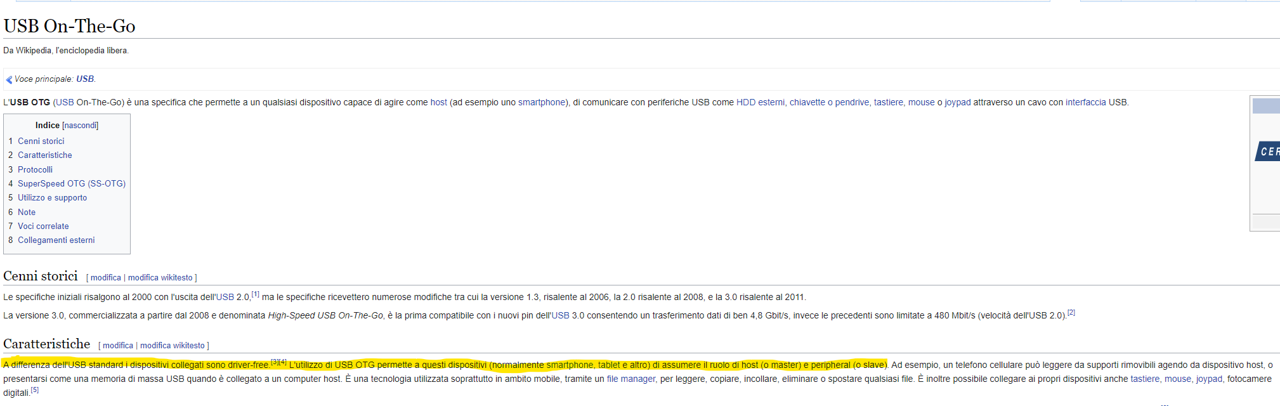This screenshot has width=1280, height=406.
Task: Click 'modifica wikitesto' beside the Cenni storici heading
Action: coord(160,278)
